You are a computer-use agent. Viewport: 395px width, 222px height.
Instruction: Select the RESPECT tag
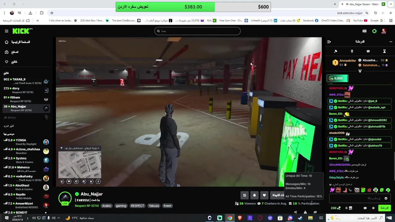[137, 206]
